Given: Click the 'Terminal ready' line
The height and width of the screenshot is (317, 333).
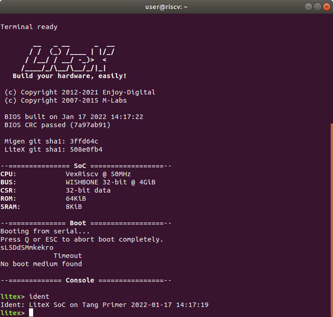Looking at the screenshot, I should [29, 27].
